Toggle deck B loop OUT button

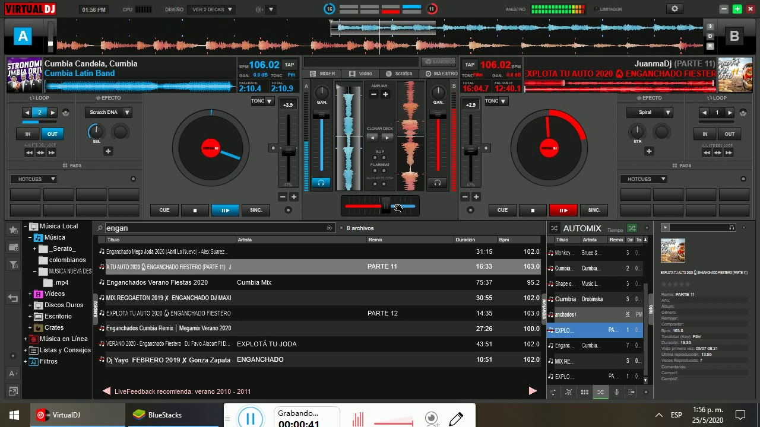click(730, 134)
